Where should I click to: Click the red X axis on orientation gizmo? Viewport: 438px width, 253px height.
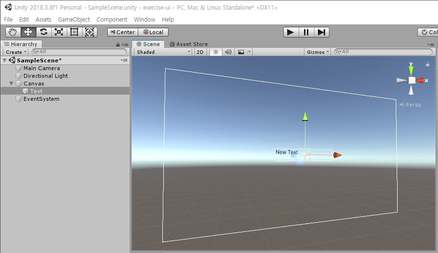(421, 81)
